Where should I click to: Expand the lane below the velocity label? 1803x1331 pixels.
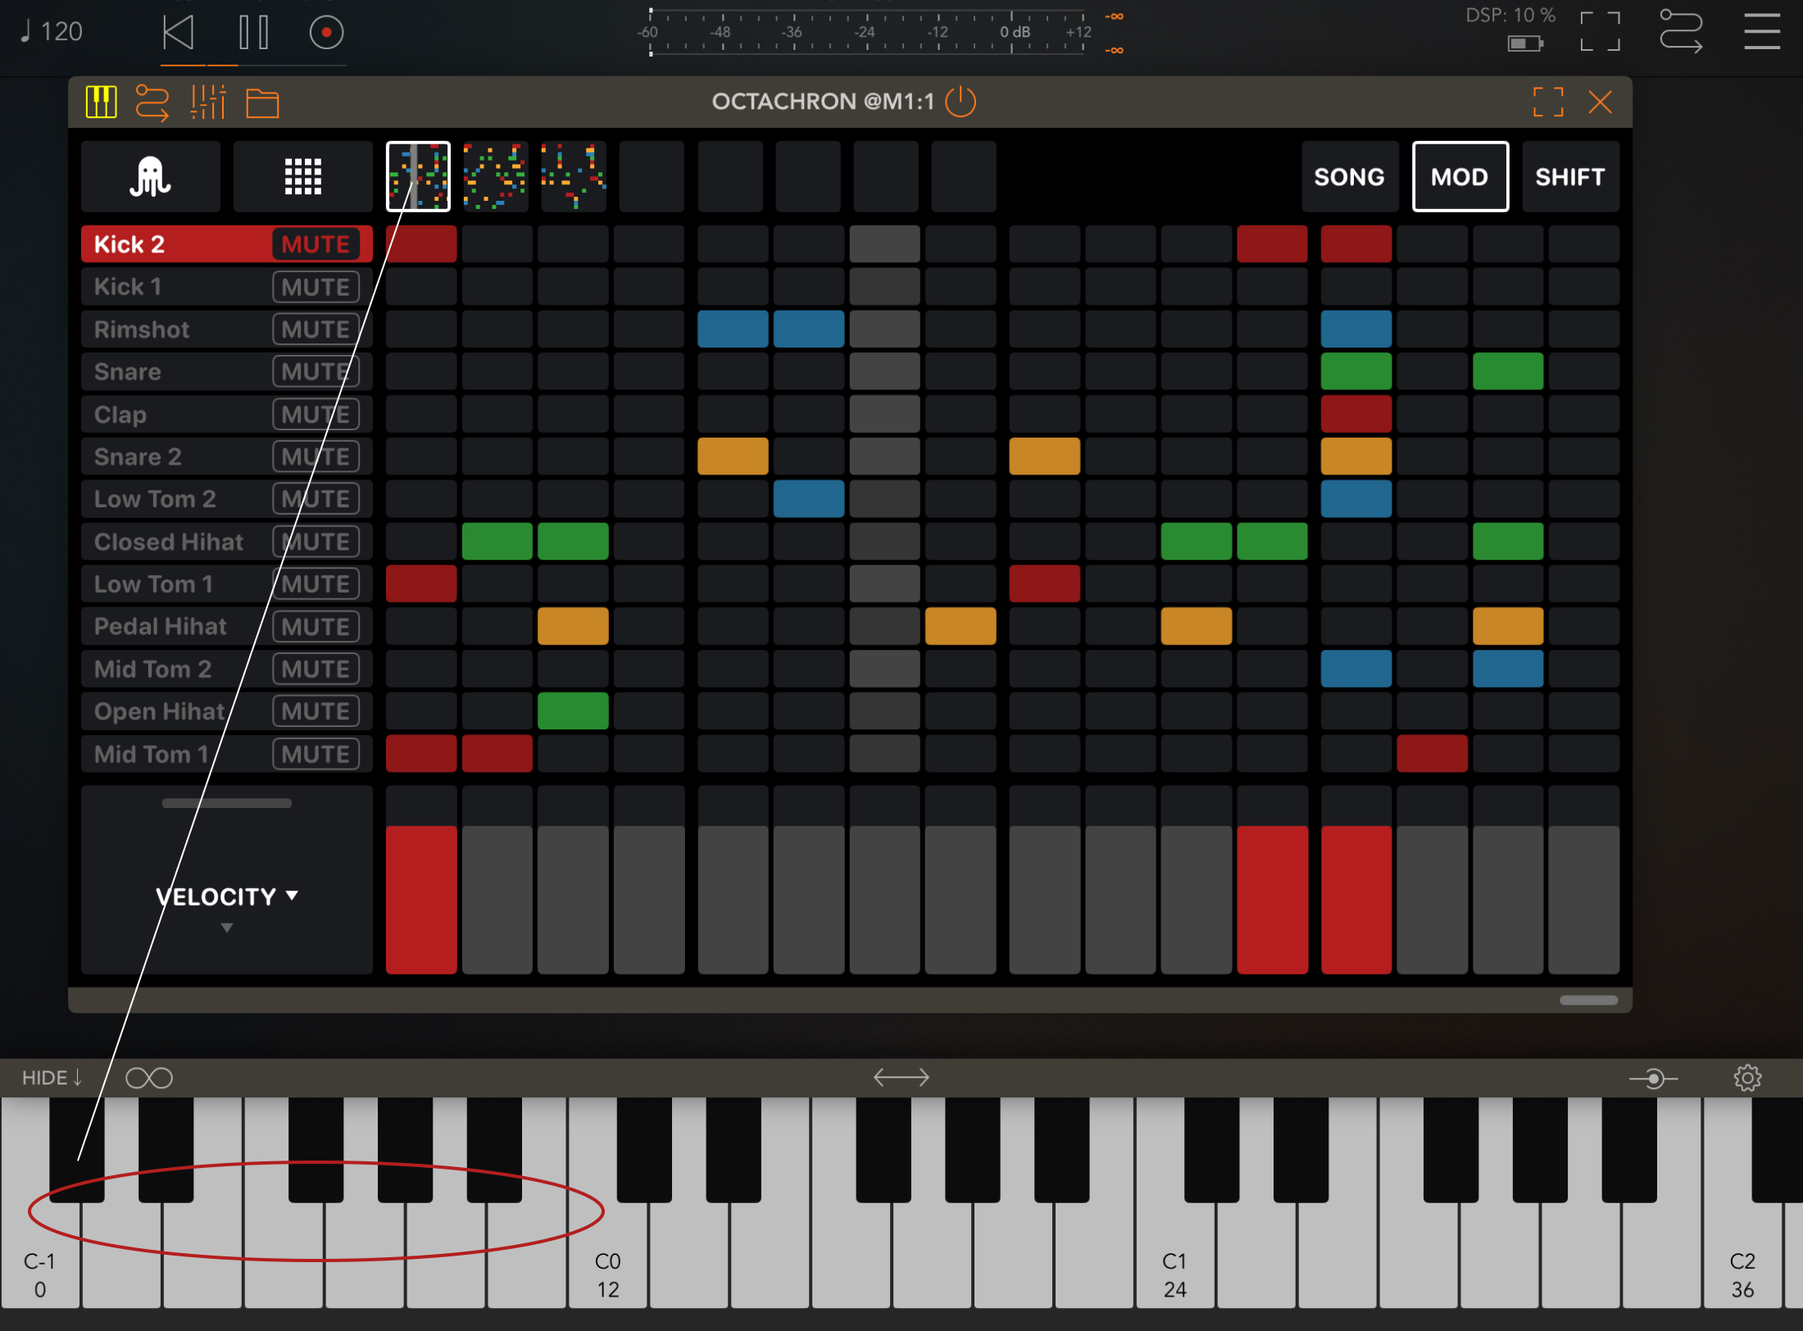pos(226,929)
